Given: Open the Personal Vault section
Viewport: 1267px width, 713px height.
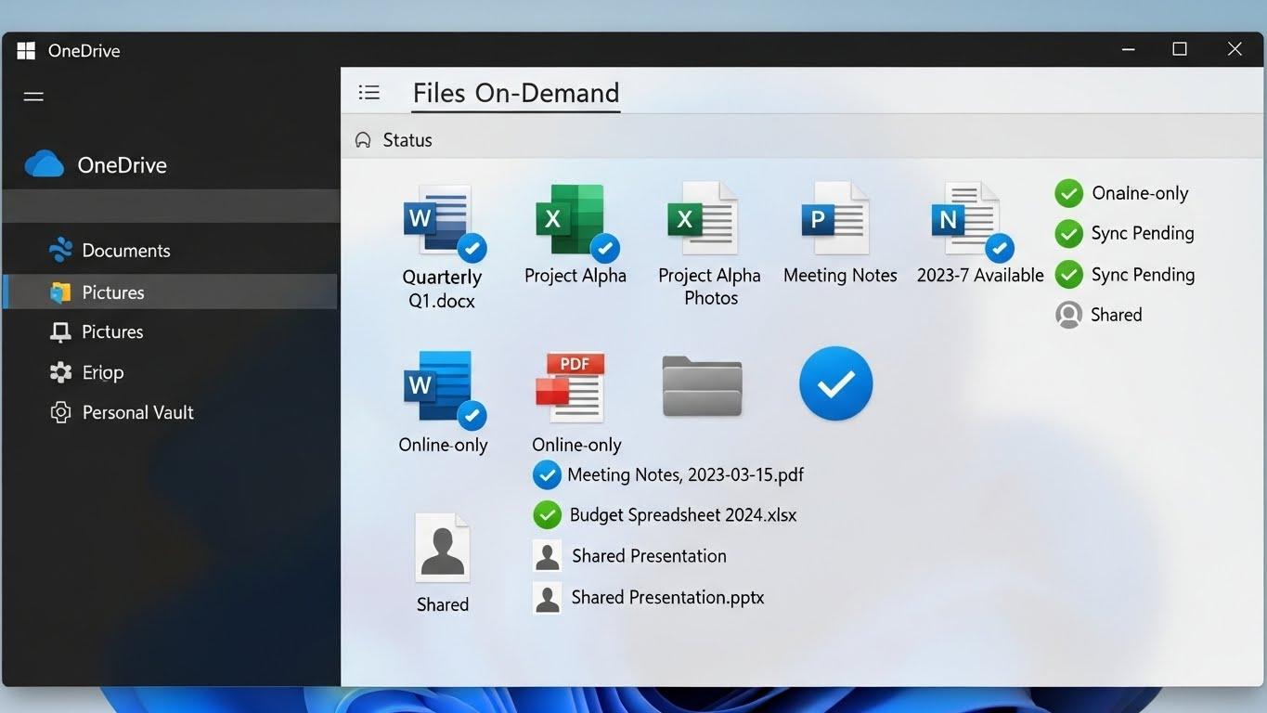Looking at the screenshot, I should click(x=137, y=412).
